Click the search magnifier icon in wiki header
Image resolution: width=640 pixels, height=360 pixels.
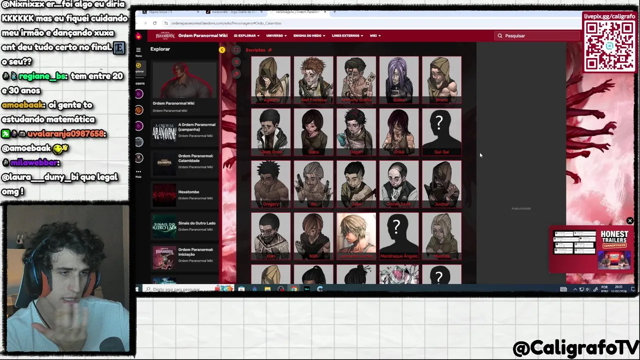(500, 36)
